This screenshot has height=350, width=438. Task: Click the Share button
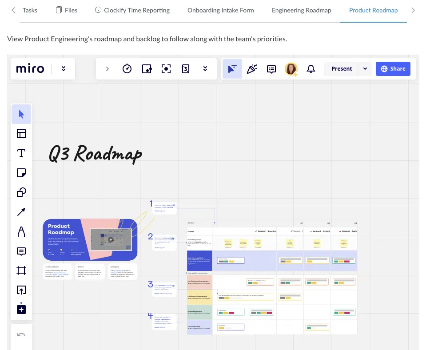click(x=393, y=69)
